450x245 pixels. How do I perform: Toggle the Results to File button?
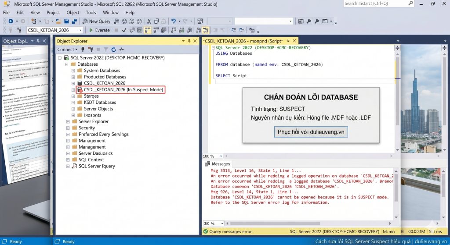coord(163,30)
